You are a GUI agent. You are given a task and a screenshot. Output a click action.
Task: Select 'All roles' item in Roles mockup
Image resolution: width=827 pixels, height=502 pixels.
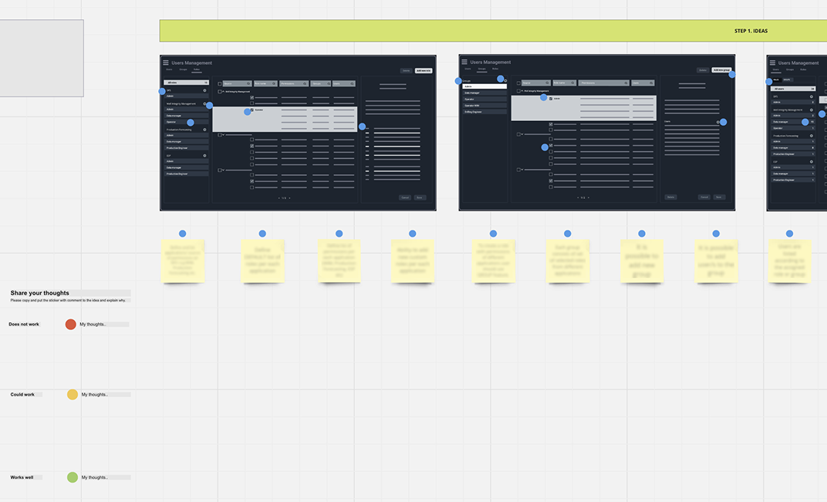[x=186, y=83]
